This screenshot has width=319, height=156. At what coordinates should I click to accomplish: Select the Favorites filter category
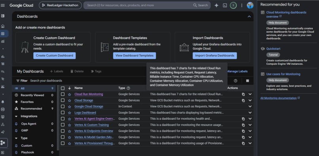coord(34,102)
